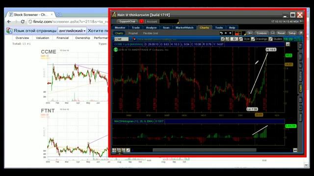
Task: Click the red alert indicator icon
Action: click(x=141, y=22)
